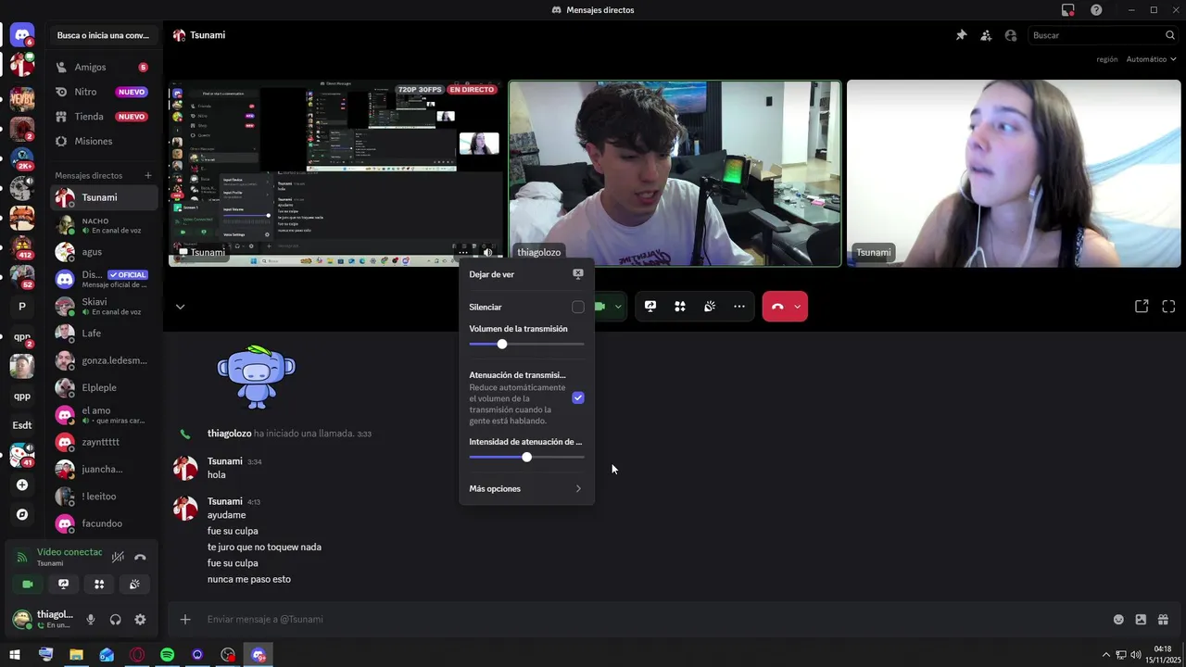This screenshot has height=667, width=1186.
Task: Open the soundboard in call controls
Action: click(710, 307)
